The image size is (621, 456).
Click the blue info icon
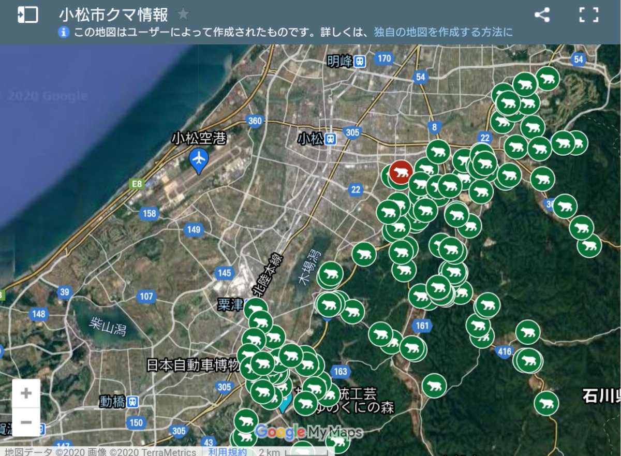point(64,32)
